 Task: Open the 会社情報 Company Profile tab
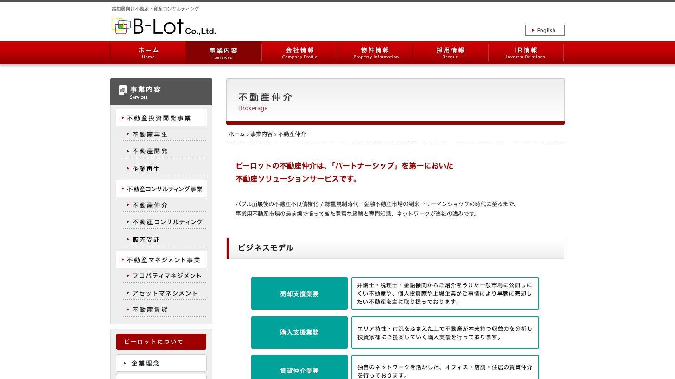(299, 53)
